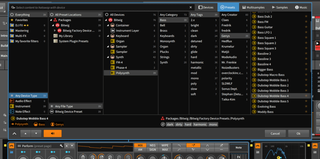The width and height of the screenshot is (320, 159).
Task: Go to next preset with down arrow button
Action: coord(36,134)
